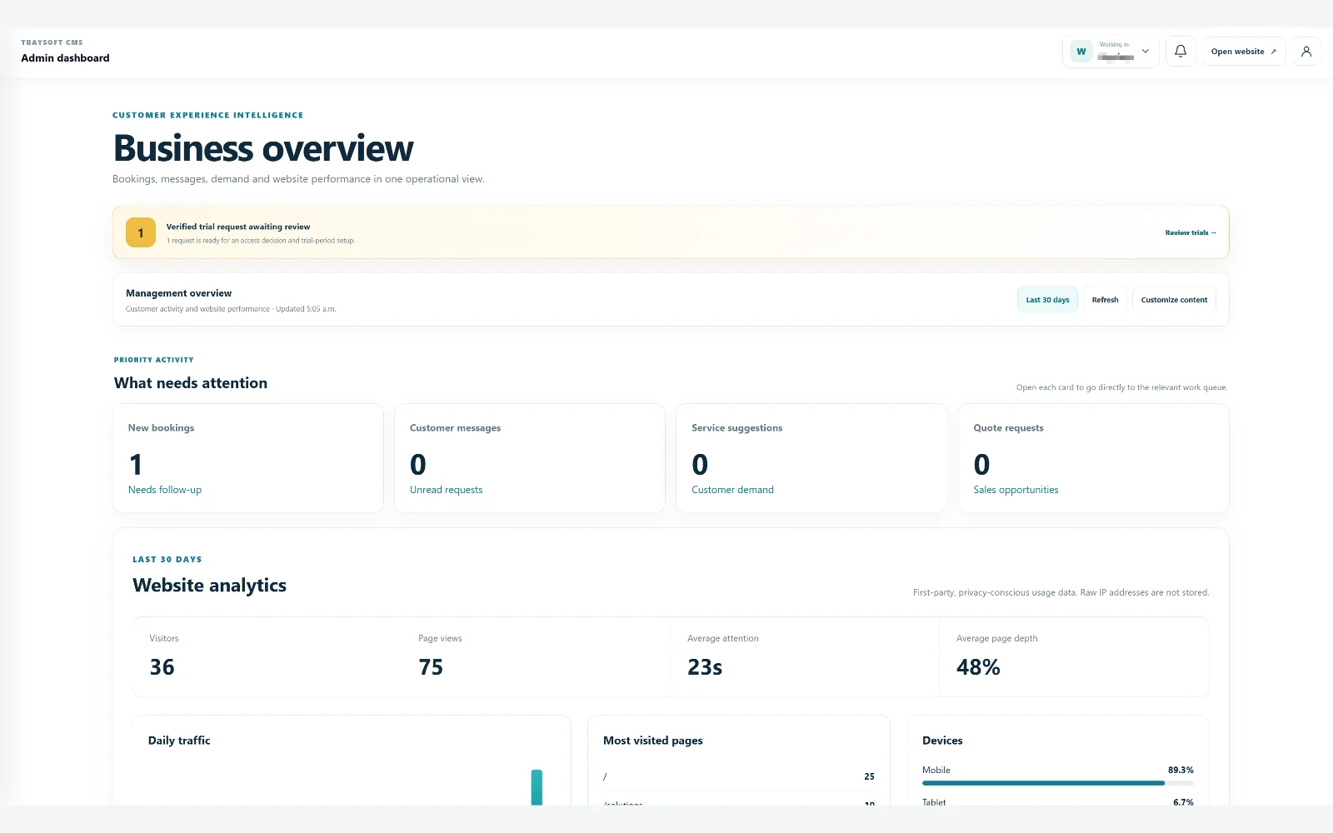Screen dimensions: 1333x833
Task: Click the Sales opportunities label
Action: [1016, 490]
